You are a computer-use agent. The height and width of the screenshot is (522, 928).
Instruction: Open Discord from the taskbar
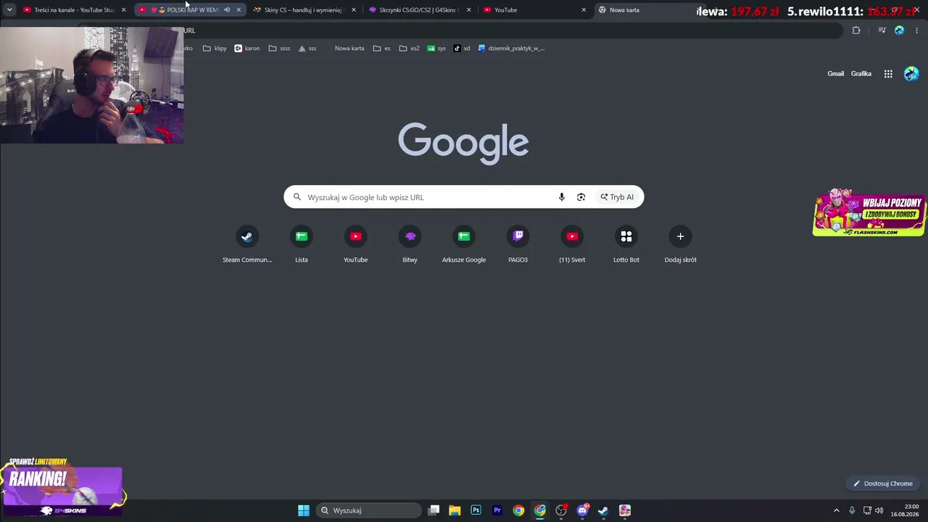(582, 510)
